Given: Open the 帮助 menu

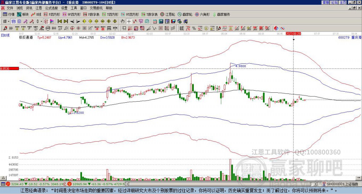Looking at the screenshot, I should point(109,8).
